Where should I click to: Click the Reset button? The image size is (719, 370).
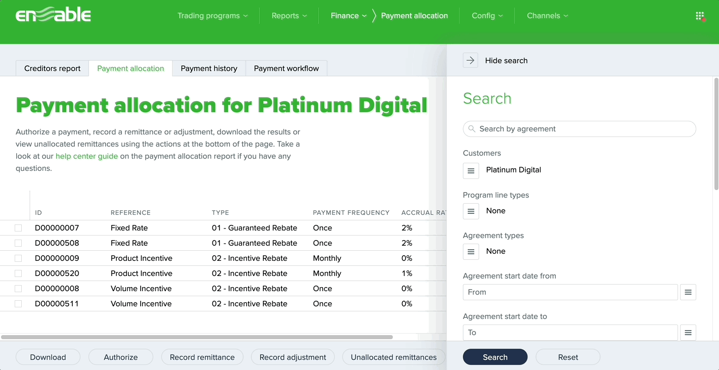pyautogui.click(x=568, y=357)
